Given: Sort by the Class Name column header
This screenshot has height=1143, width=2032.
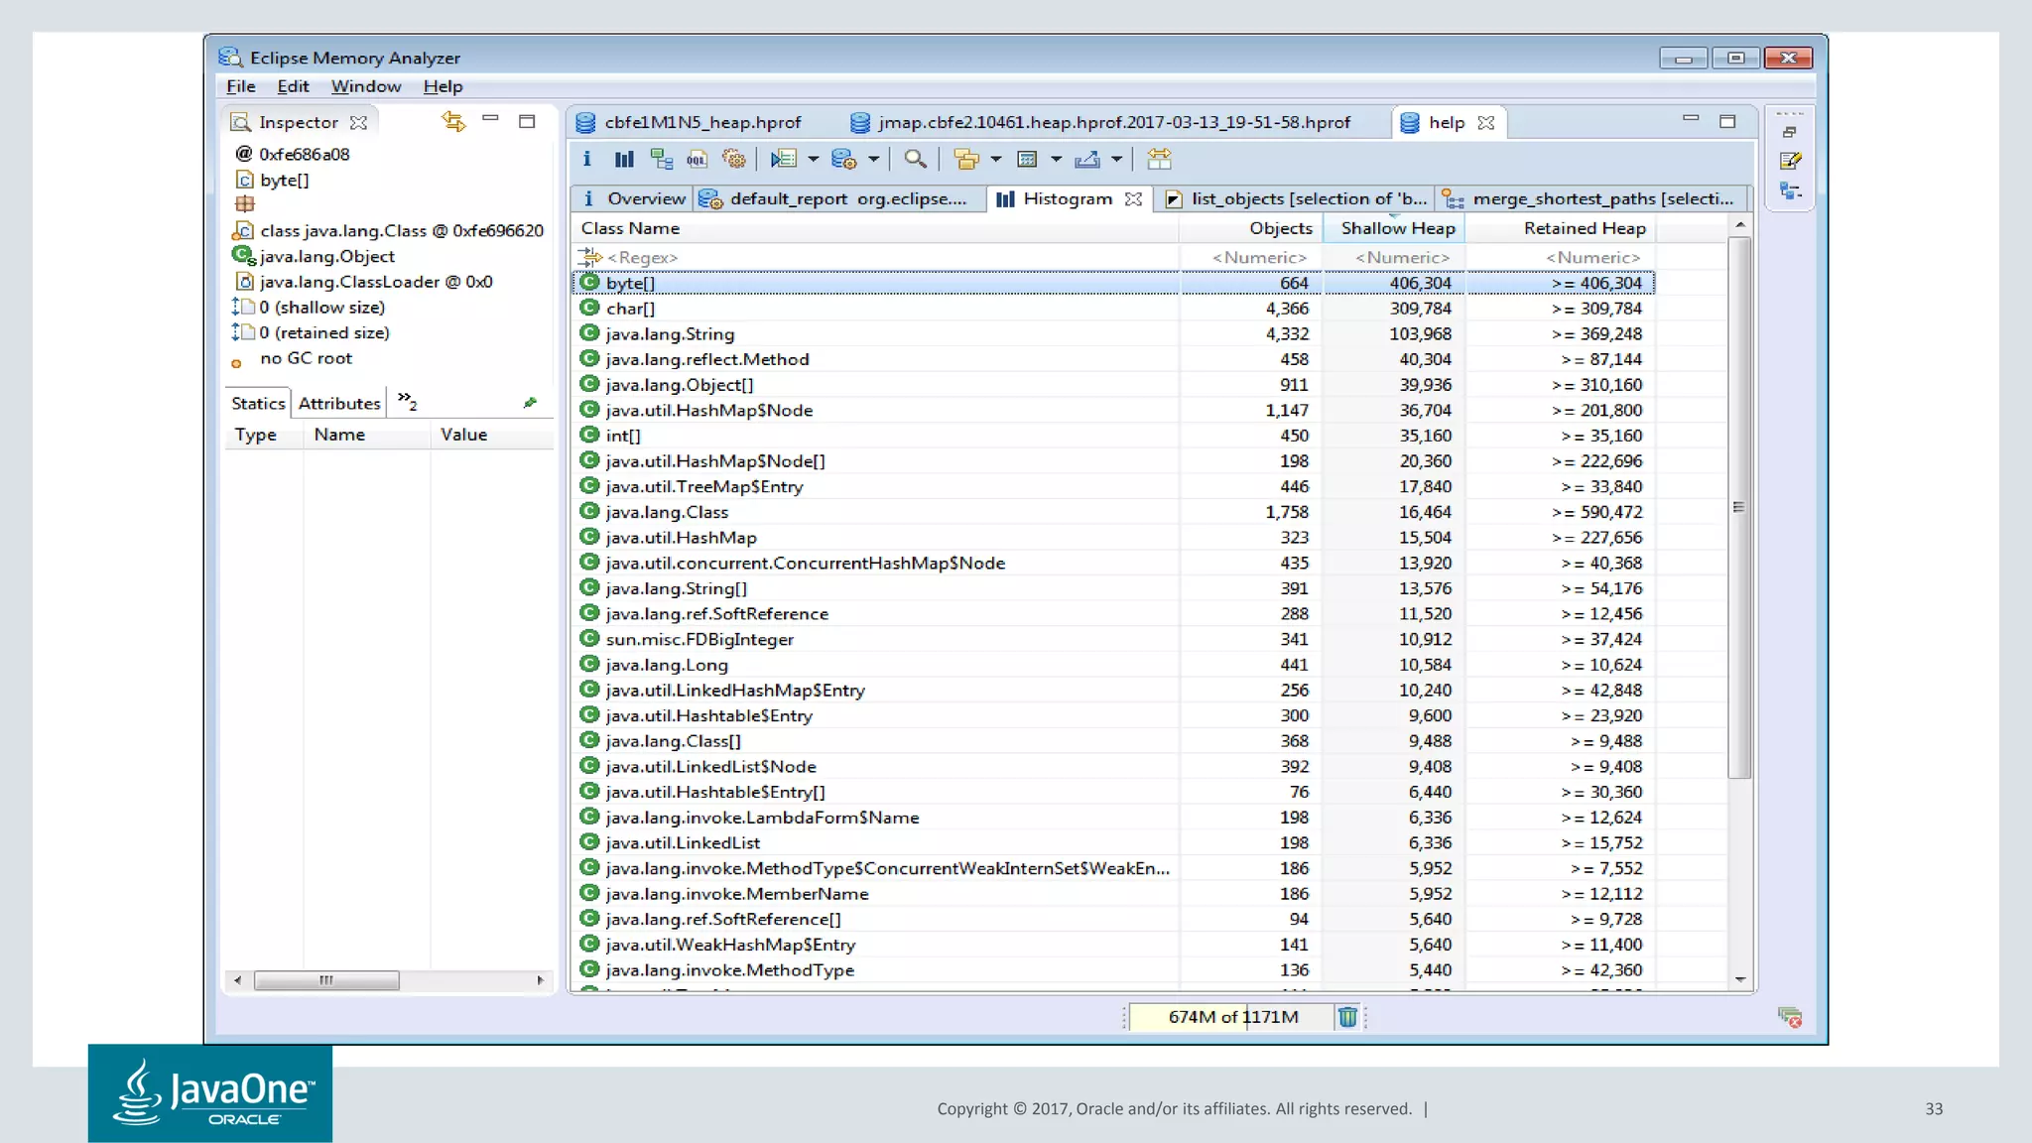Looking at the screenshot, I should point(875,228).
